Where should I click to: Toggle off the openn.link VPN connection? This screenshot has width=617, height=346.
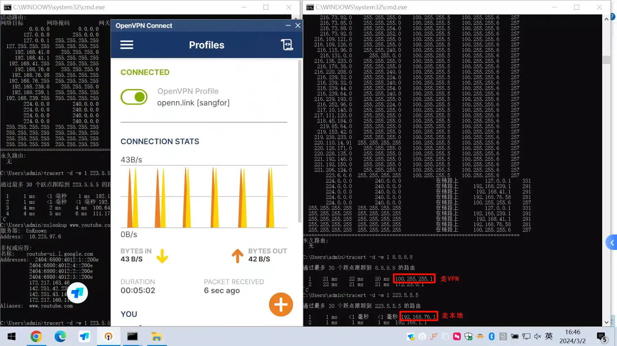coord(134,97)
